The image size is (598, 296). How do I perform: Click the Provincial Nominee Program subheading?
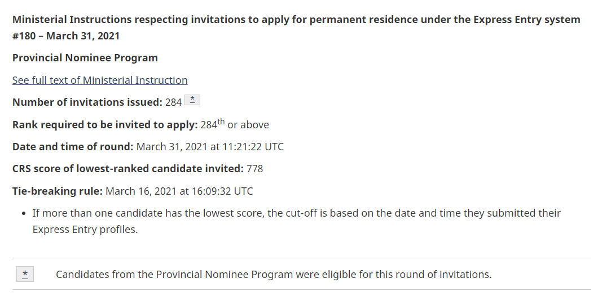point(85,58)
